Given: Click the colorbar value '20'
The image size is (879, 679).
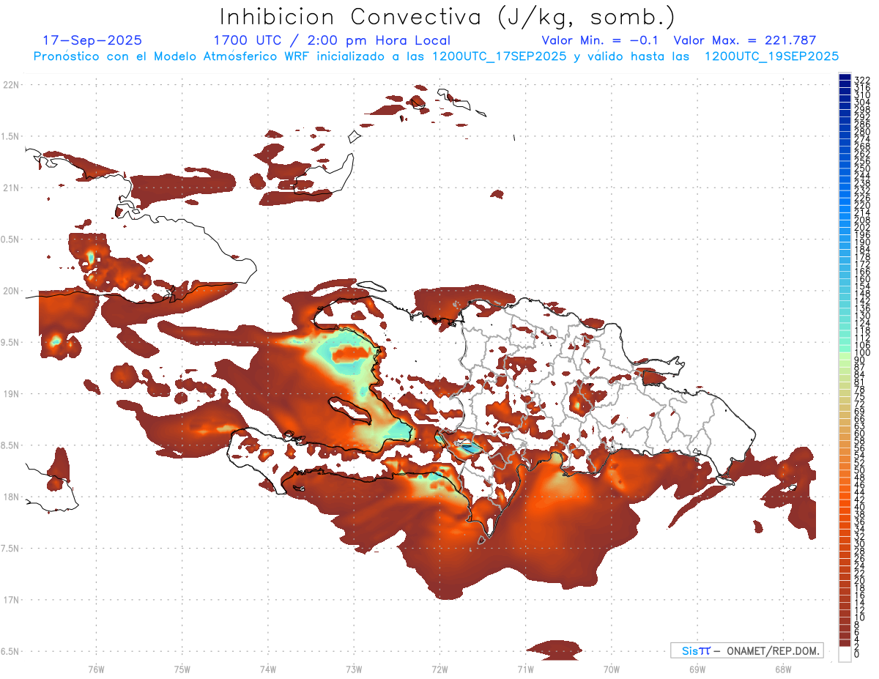Looking at the screenshot, I should (859, 581).
